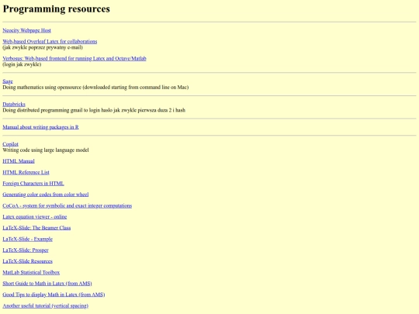Open Web-based Overleaf Latex for collaborations link
The height and width of the screenshot is (314, 419).
pyautogui.click(x=50, y=41)
